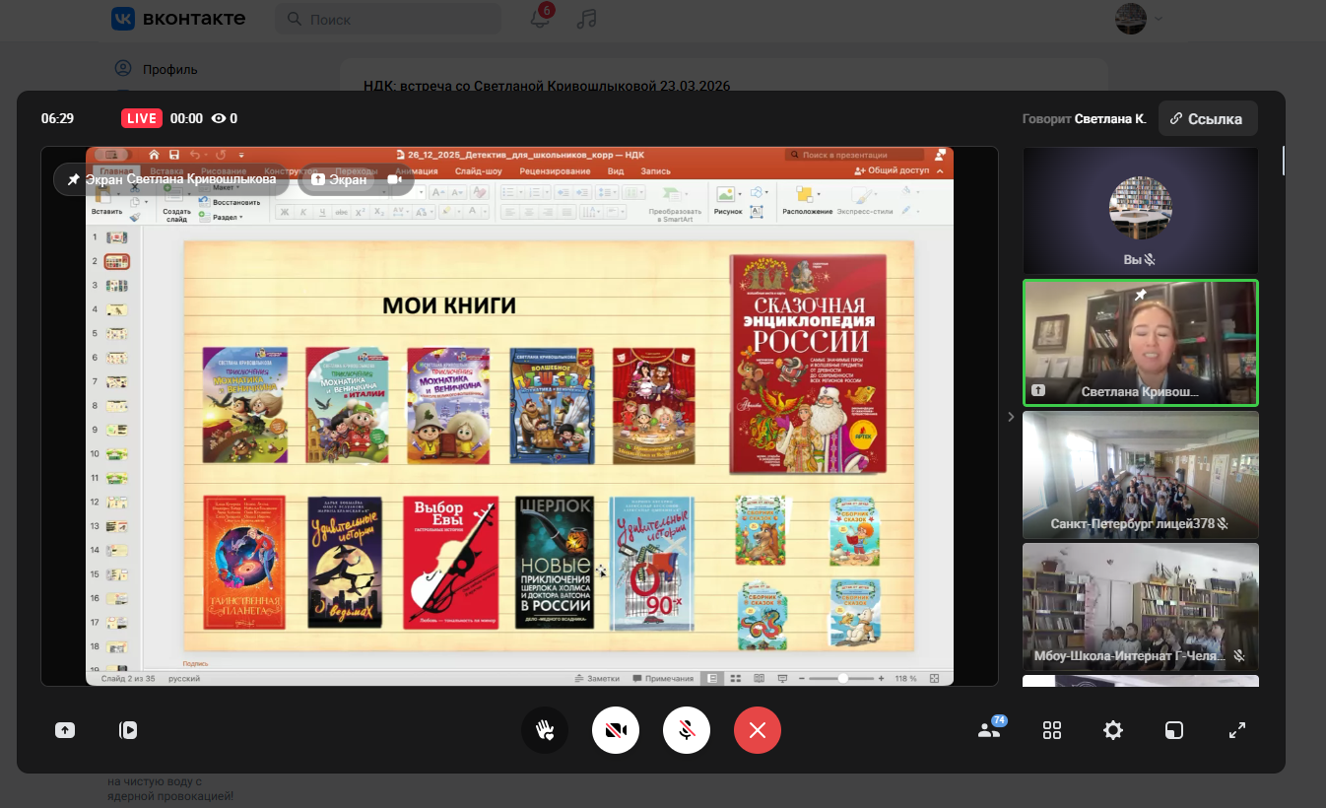Open Профиль in left navigation

pos(169,69)
